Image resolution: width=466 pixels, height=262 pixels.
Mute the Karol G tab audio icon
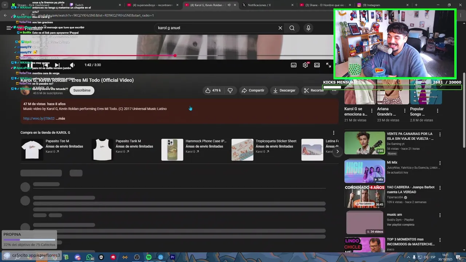coord(229,5)
